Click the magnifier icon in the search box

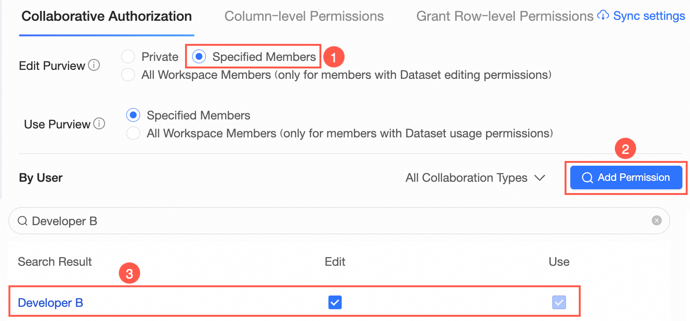22,221
